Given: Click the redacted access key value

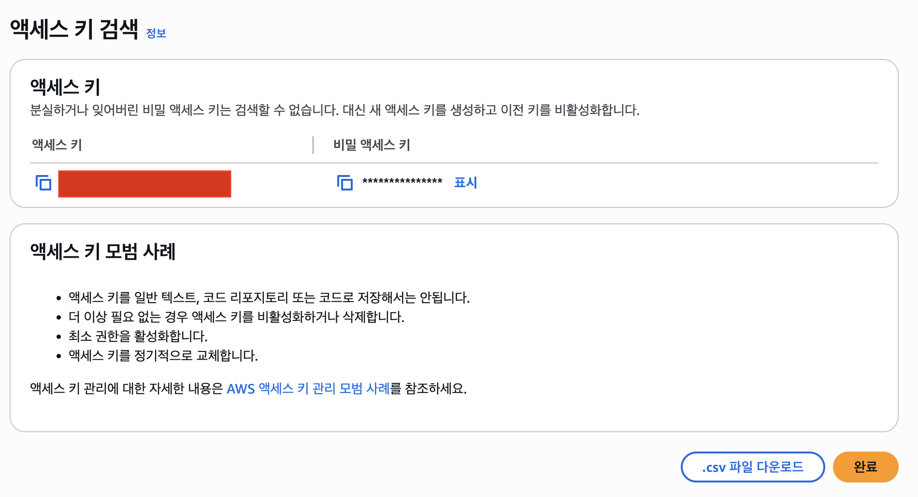Looking at the screenshot, I should pyautogui.click(x=144, y=184).
